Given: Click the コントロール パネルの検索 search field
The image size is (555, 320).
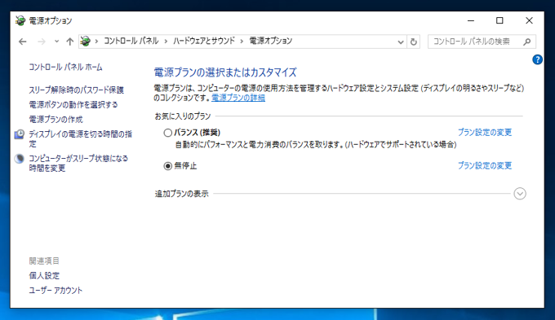Looking at the screenshot, I should (482, 42).
